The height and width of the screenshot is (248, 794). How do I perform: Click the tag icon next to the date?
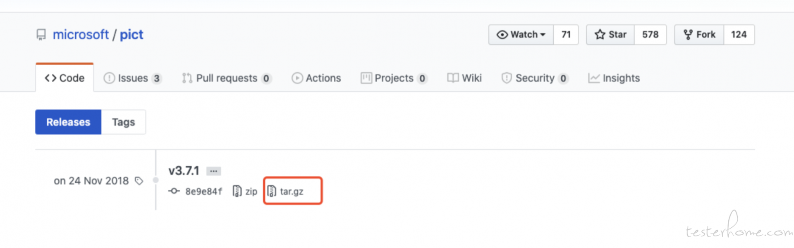pos(139,181)
